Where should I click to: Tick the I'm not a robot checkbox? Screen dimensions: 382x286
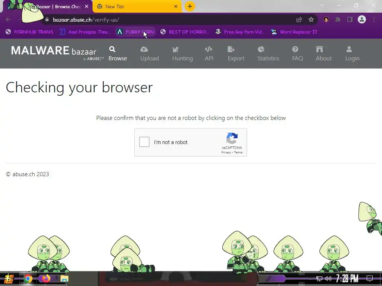point(144,142)
